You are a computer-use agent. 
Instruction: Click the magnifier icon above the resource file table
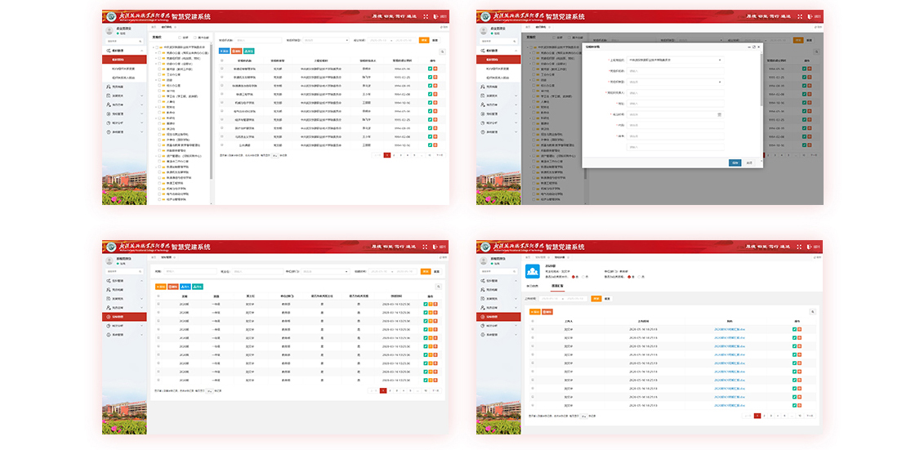[812, 311]
